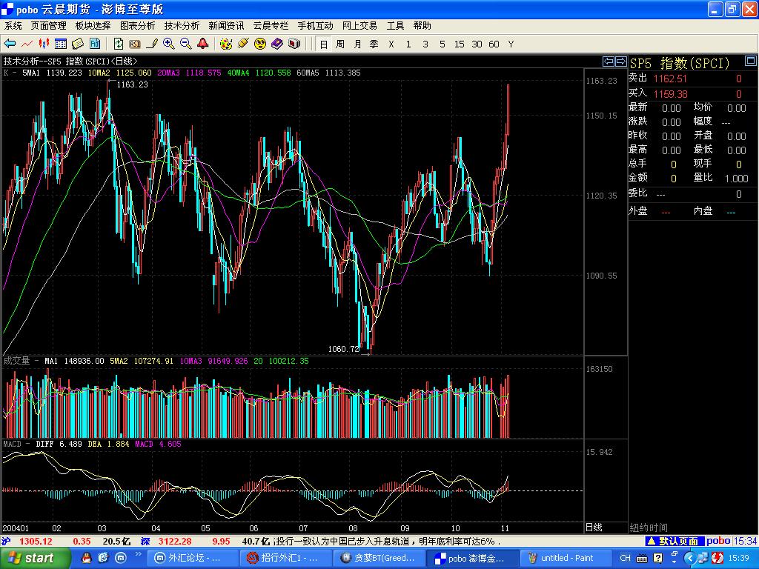Open the 网上交易 menu
759x569 pixels.
pyautogui.click(x=359, y=25)
